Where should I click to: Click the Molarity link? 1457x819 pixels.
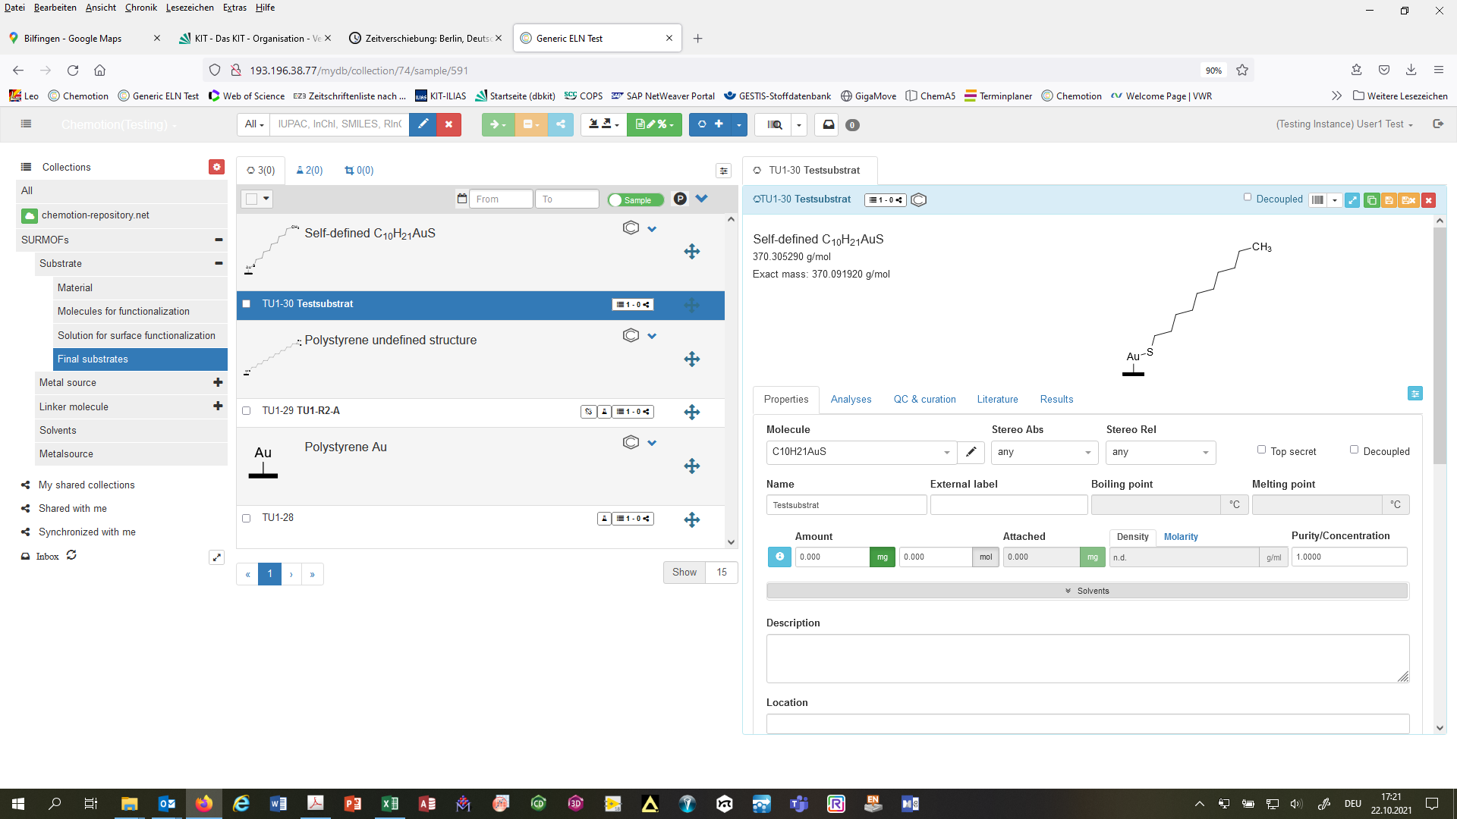(x=1181, y=537)
